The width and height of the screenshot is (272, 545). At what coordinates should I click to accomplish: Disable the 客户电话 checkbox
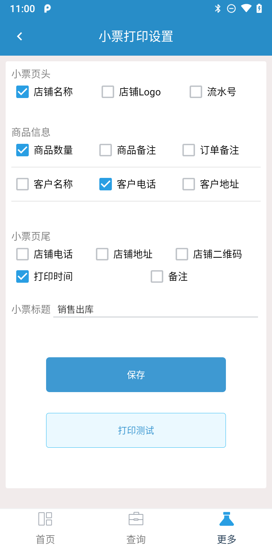click(105, 184)
